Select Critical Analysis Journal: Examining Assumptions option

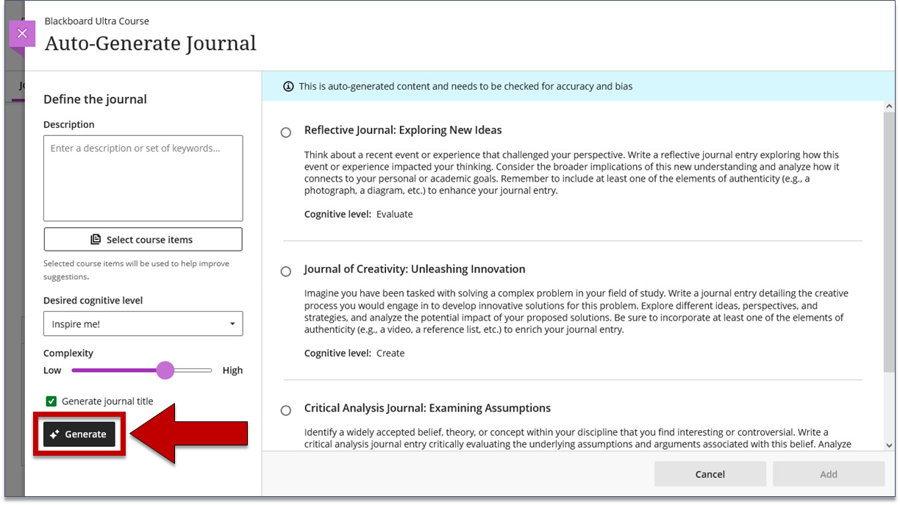[286, 410]
